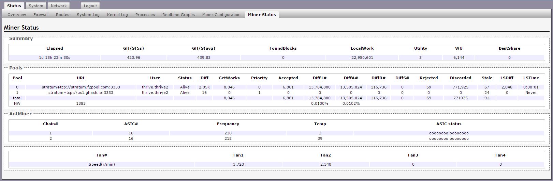Open the System Log page
Image resolution: width=553 pixels, height=181 pixels.
88,15
